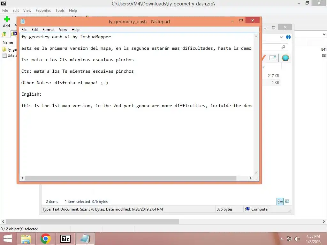Click the Notepad resize grip corner

[x=256, y=179]
